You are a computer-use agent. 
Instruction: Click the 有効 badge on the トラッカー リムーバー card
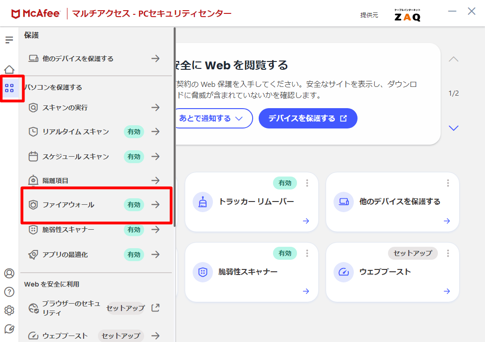pos(285,183)
